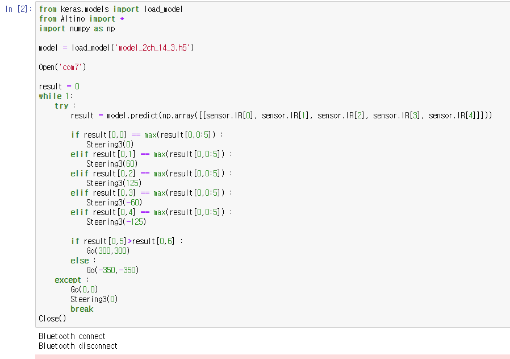Click the string 'model_2ch_14_3.h5'
The height and width of the screenshot is (359, 510).
pos(153,48)
